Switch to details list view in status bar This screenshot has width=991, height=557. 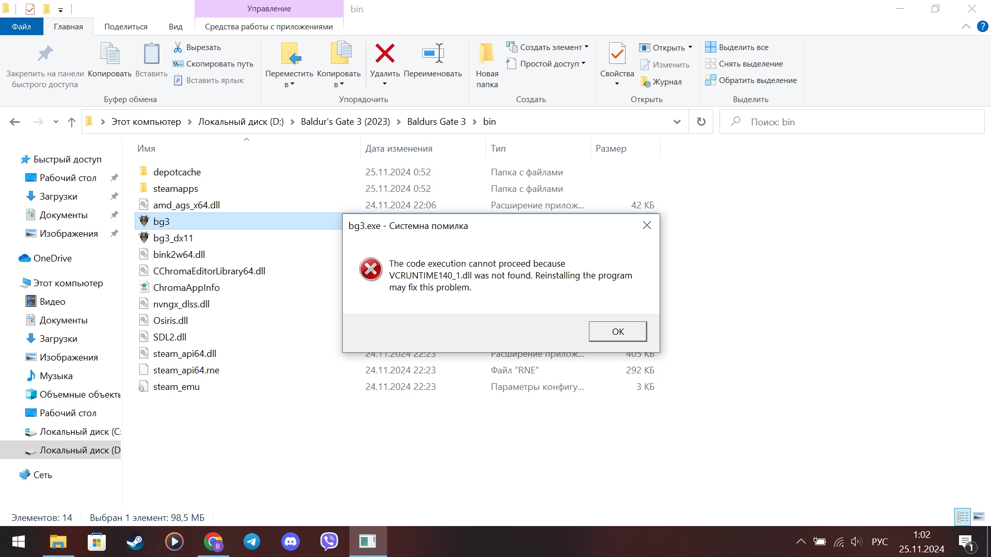coord(963,516)
